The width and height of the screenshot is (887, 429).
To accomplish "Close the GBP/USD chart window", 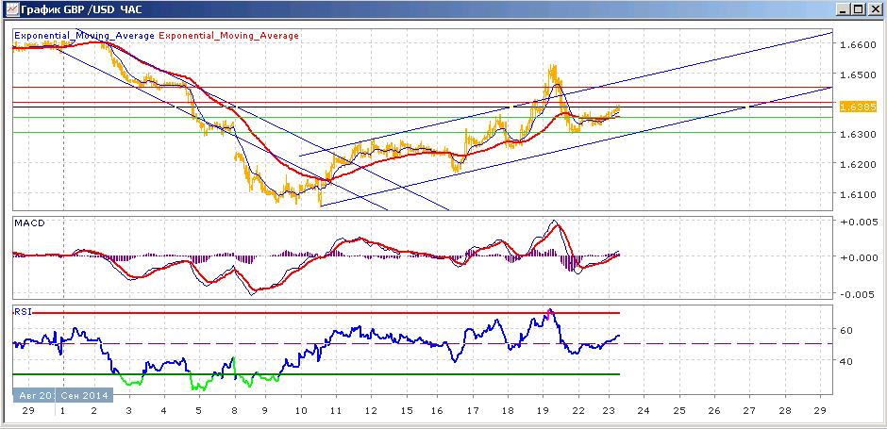I will (x=874, y=9).
